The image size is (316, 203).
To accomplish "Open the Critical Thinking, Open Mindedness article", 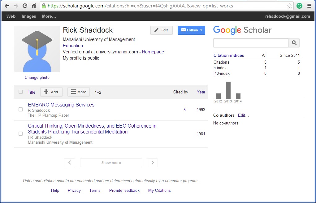I will click(x=92, y=129).
